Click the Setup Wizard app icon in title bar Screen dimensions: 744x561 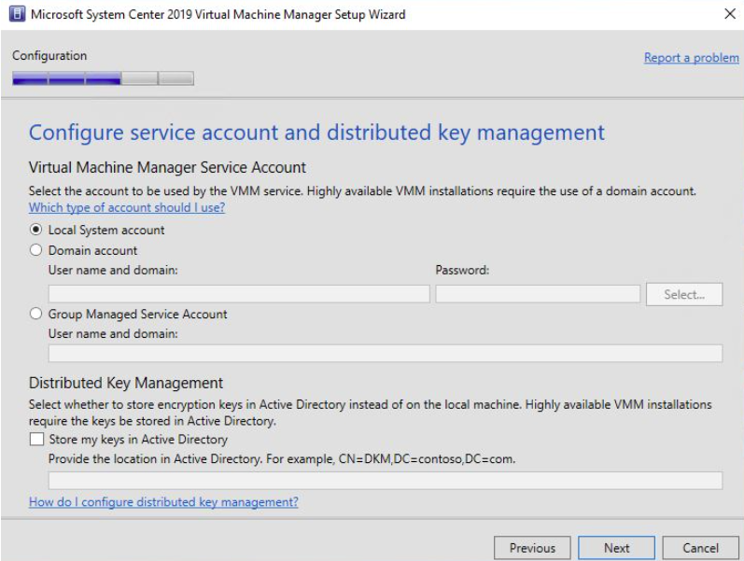[x=17, y=14]
